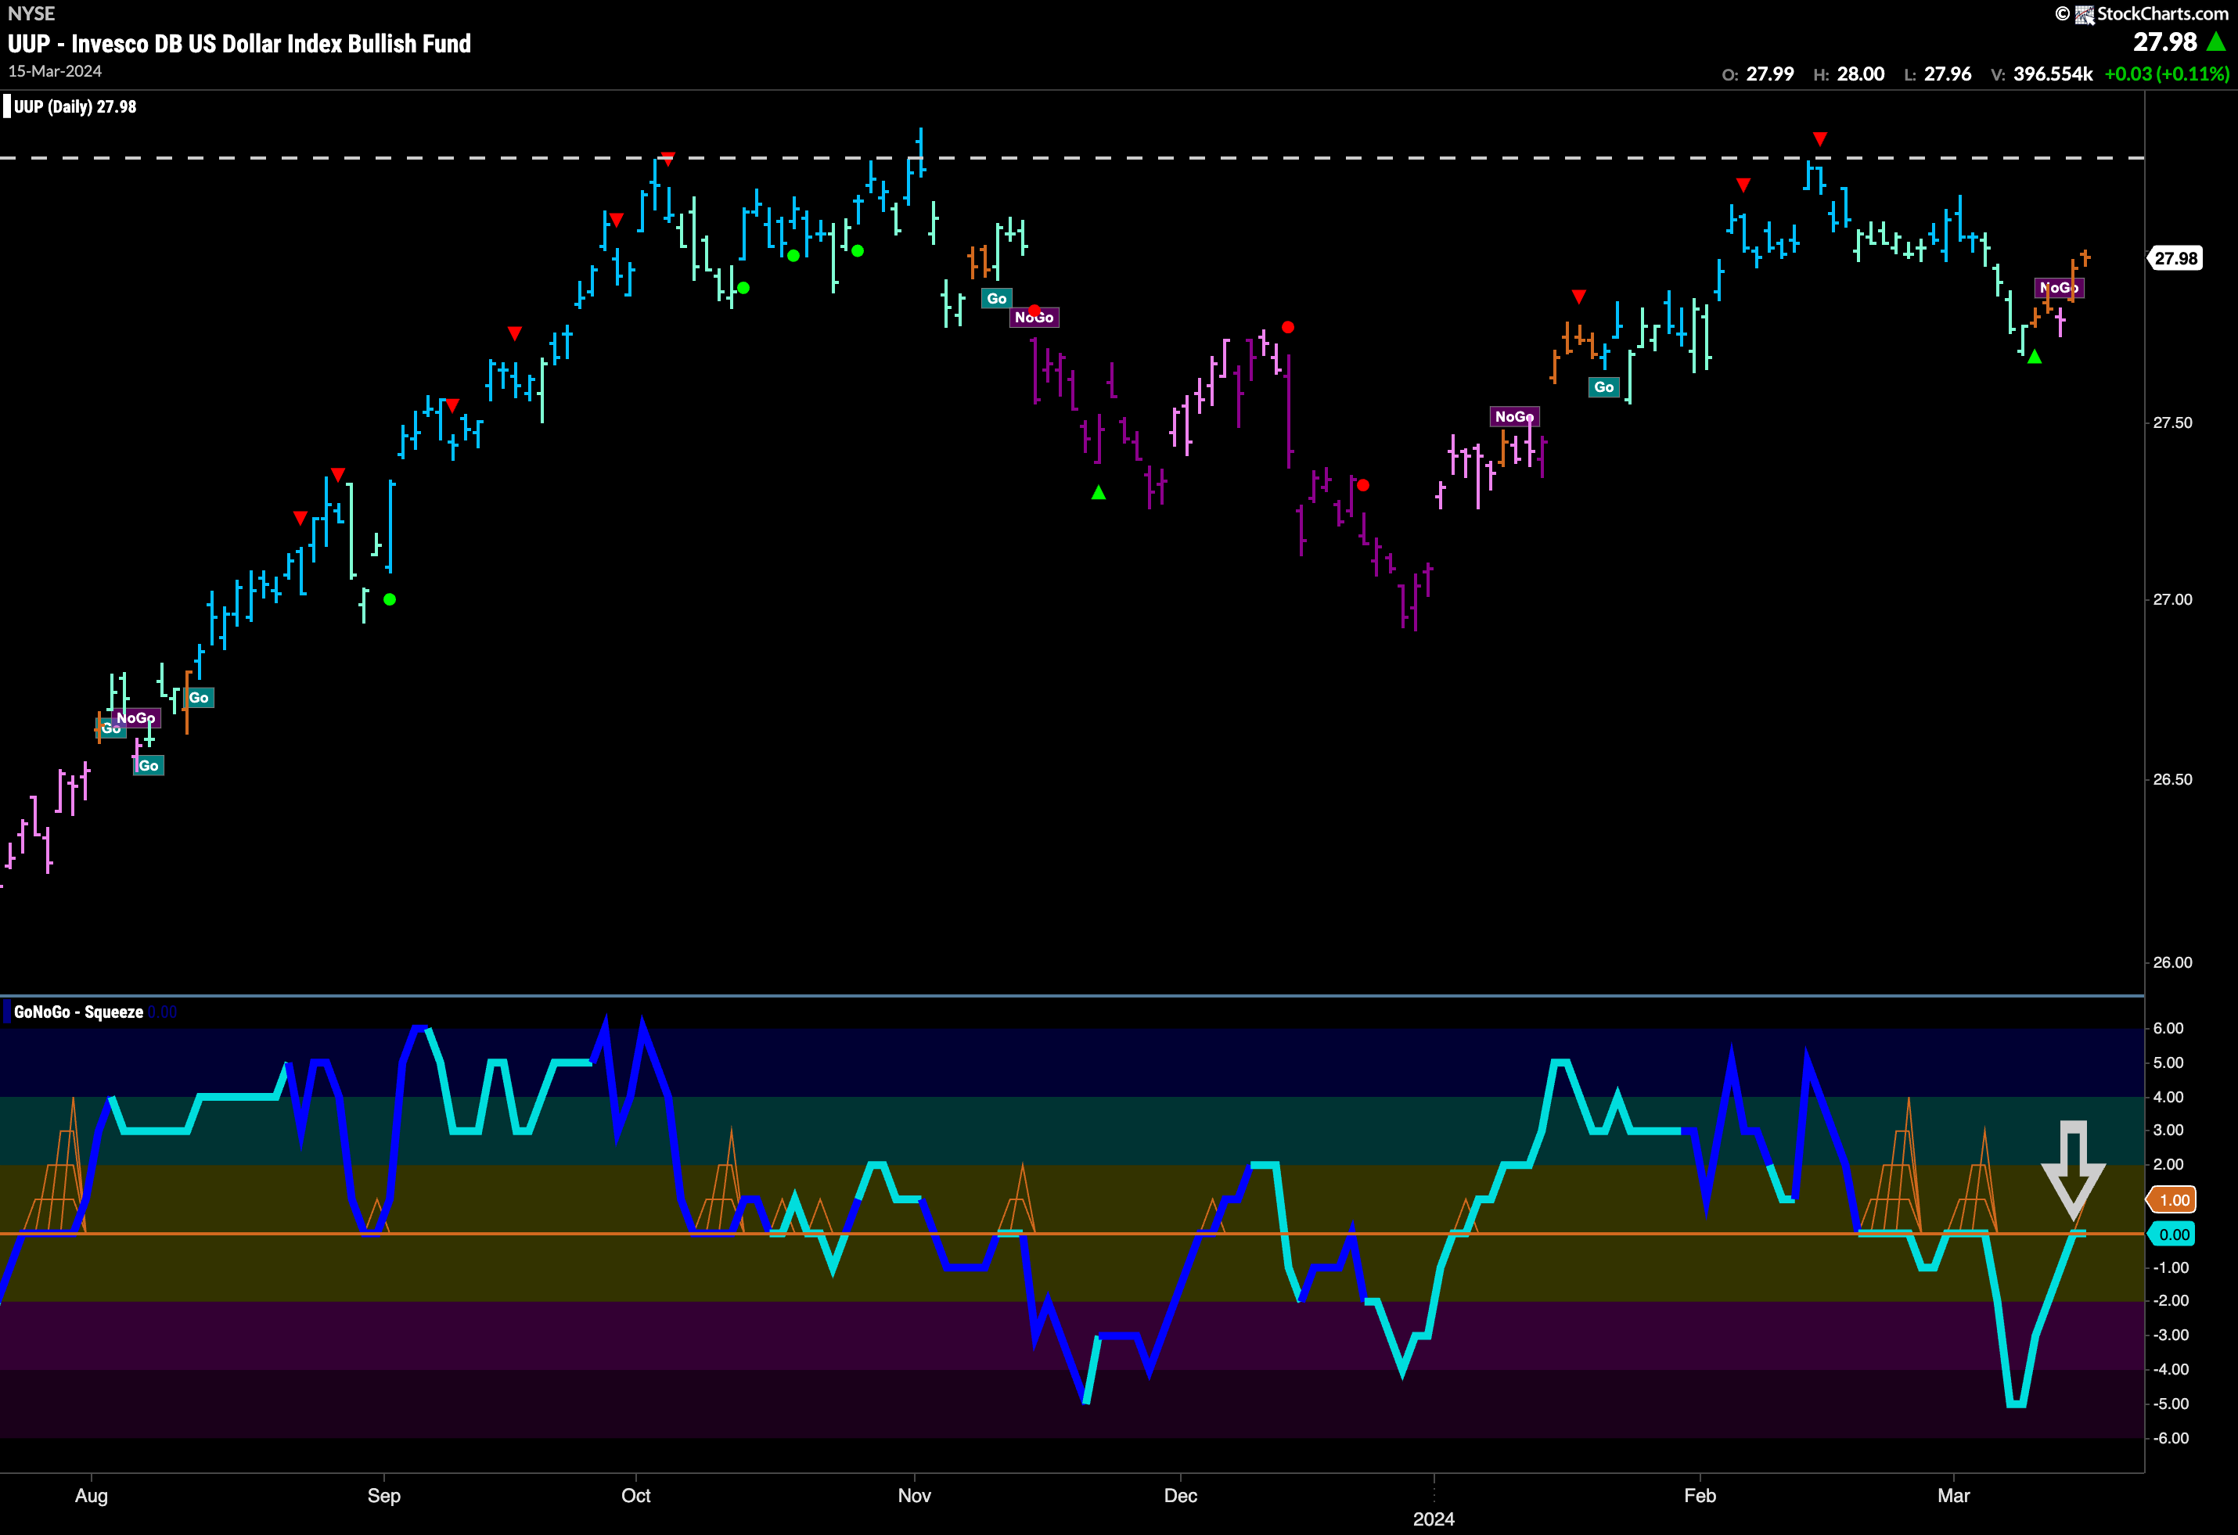Click the red triangle on the dashed line in October
Image resolution: width=2238 pixels, height=1535 pixels.
667,159
